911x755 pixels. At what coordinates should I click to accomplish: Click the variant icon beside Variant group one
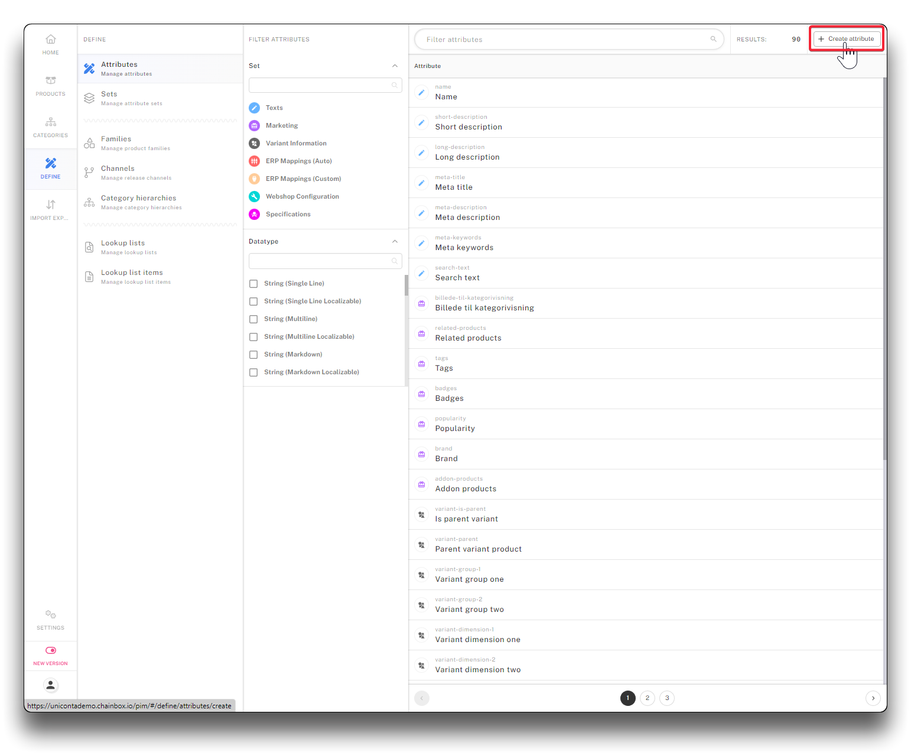[x=422, y=575]
